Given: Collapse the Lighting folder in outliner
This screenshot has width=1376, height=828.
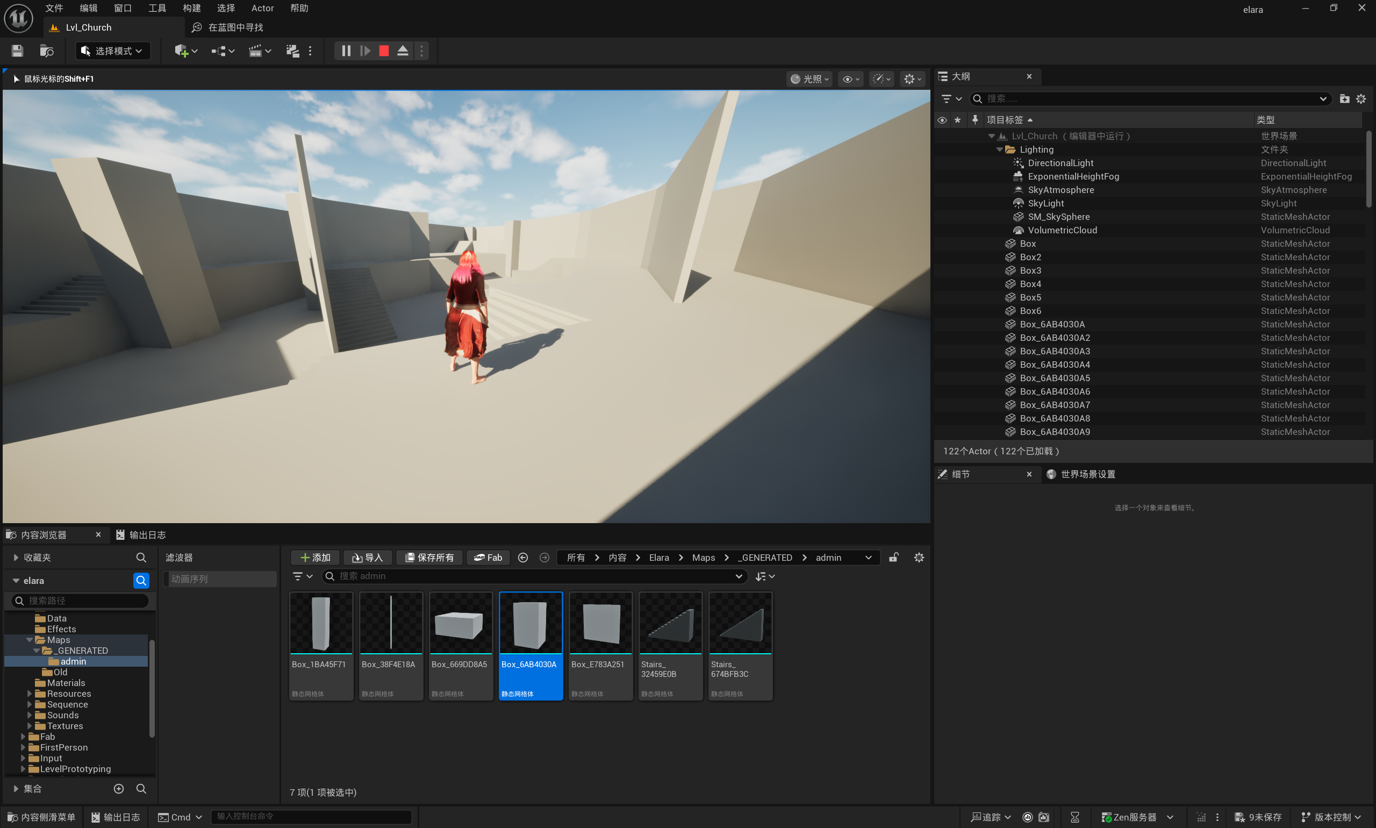Looking at the screenshot, I should pos(1000,149).
